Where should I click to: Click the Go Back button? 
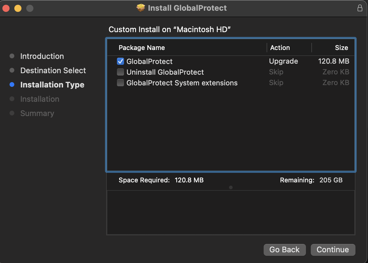pos(284,250)
